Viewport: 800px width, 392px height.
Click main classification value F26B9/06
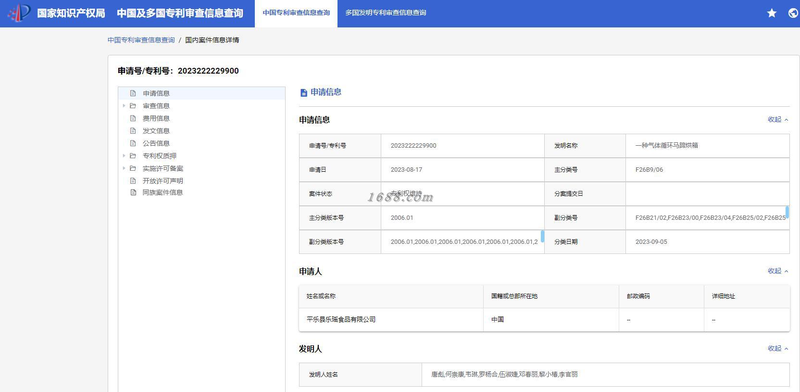pyautogui.click(x=649, y=170)
